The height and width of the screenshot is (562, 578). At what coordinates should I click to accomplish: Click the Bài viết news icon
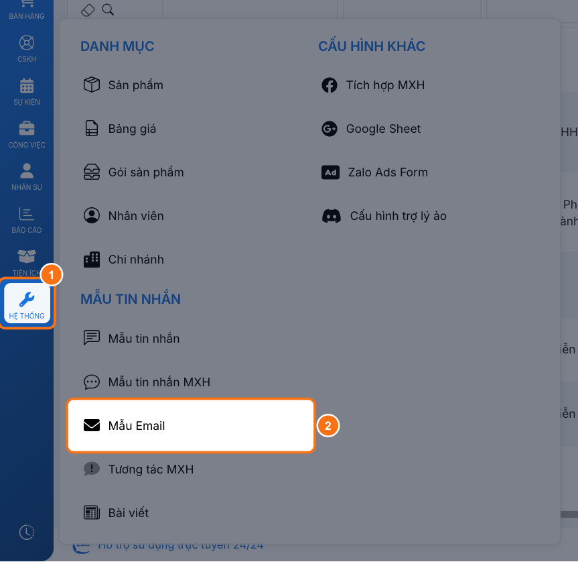click(91, 512)
